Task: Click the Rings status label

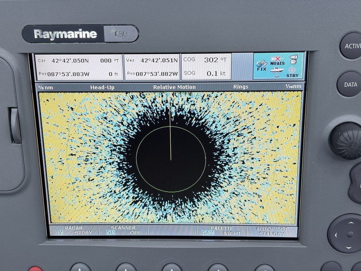Action: click(x=240, y=87)
